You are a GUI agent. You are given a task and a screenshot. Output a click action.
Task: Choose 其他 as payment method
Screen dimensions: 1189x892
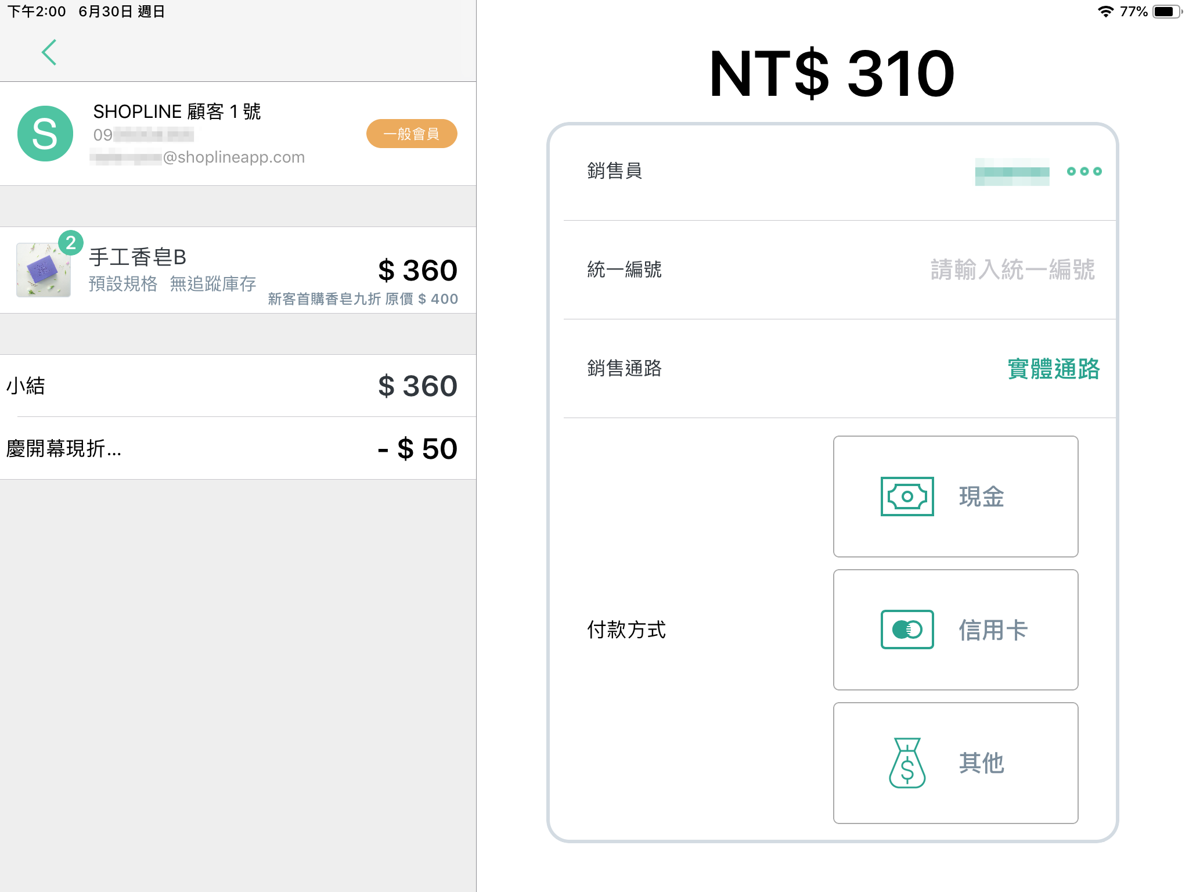(x=956, y=763)
